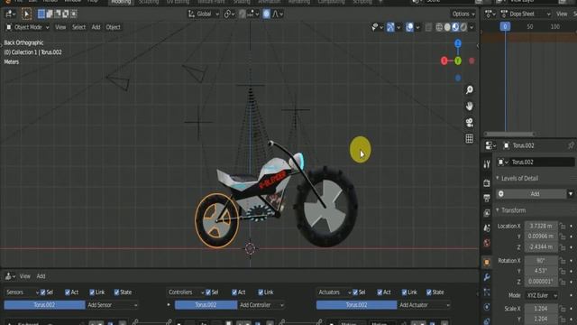Click the pan view hand icon
The image size is (577, 325).
(x=469, y=107)
